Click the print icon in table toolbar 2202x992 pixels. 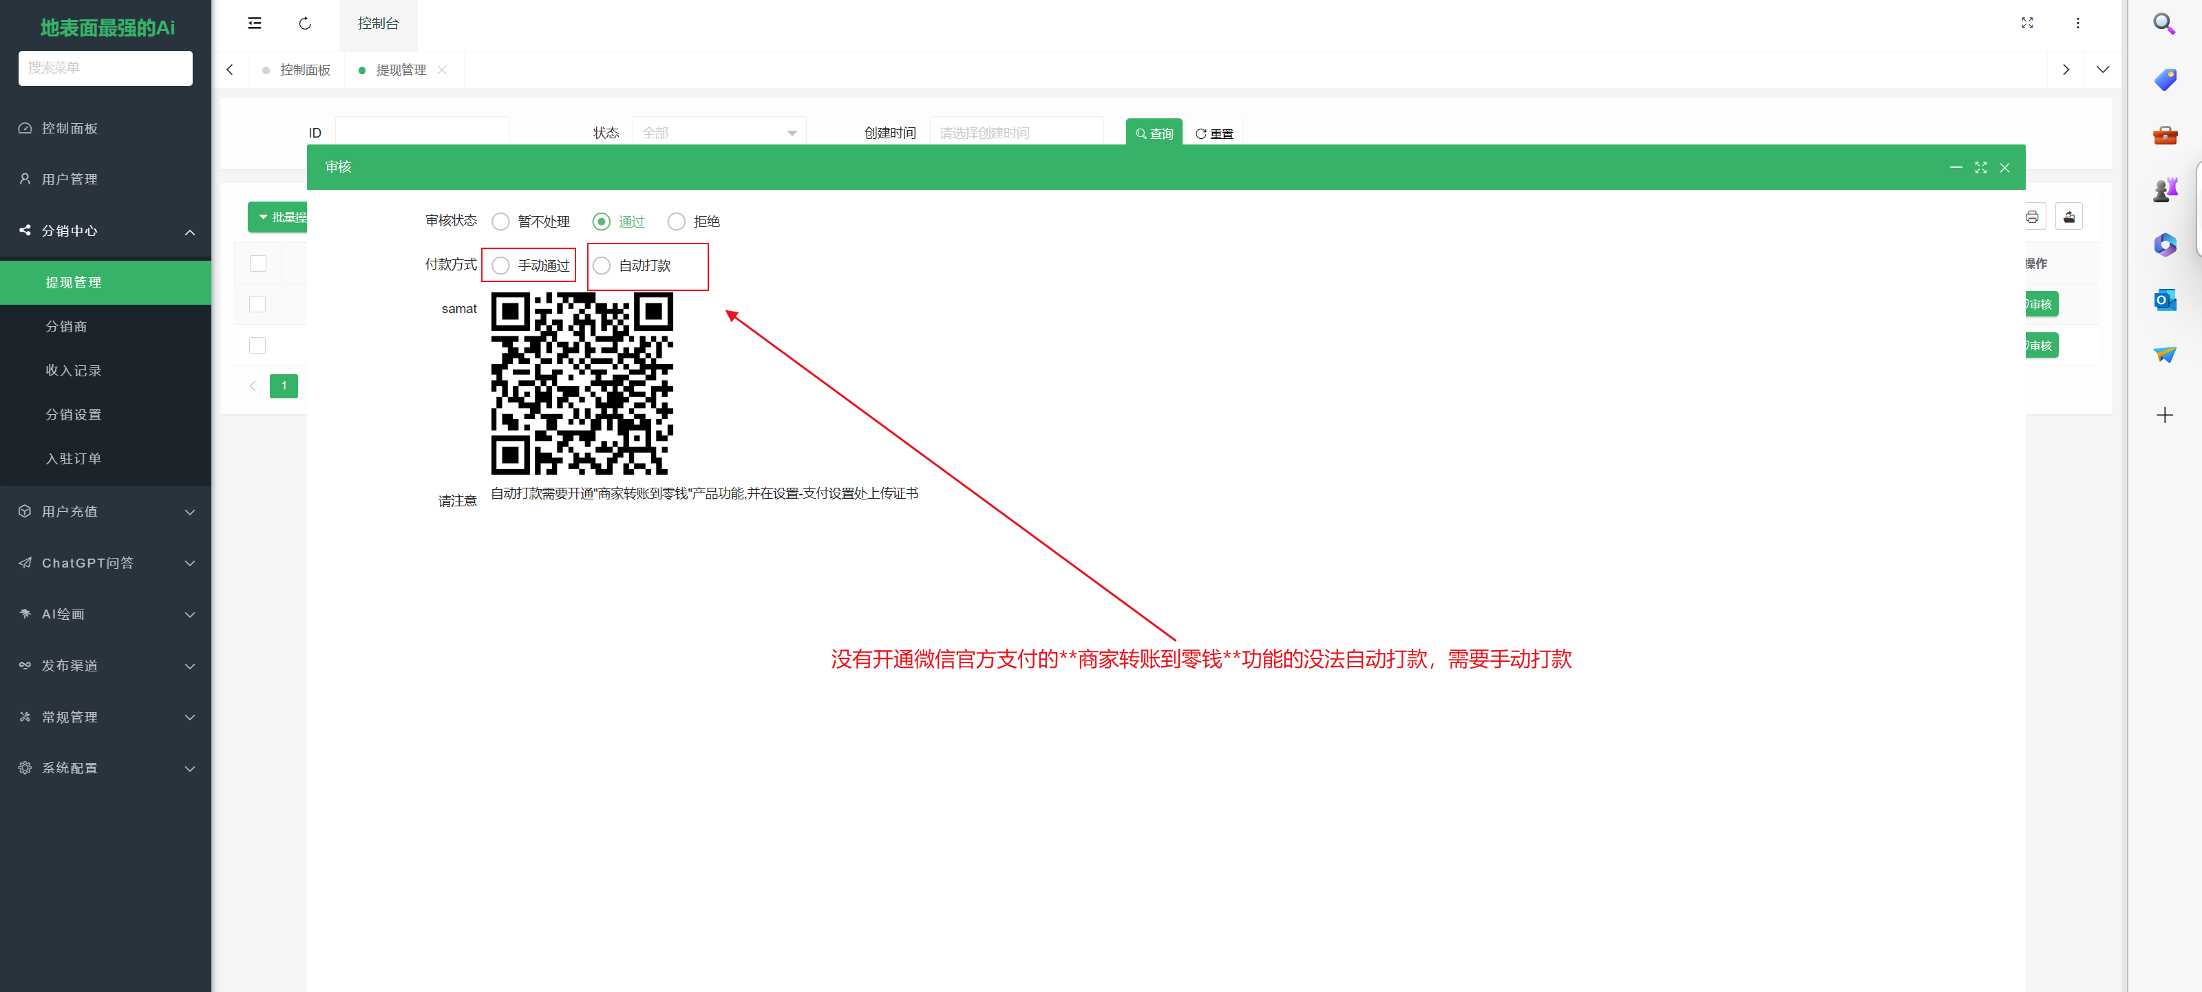2032,217
